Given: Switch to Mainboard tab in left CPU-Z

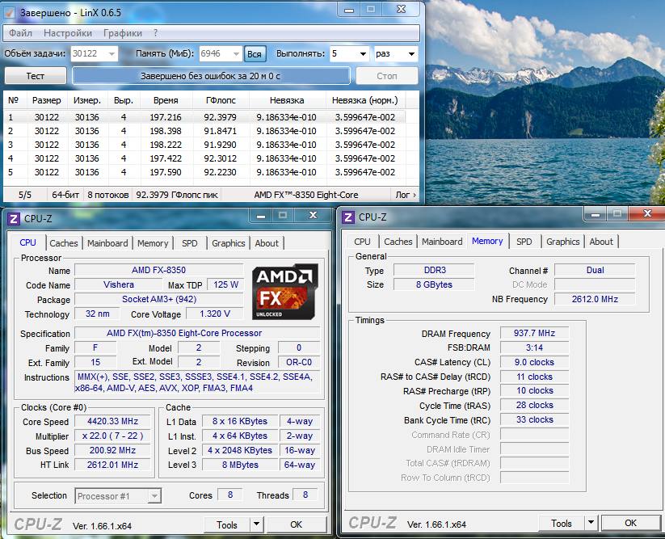Looking at the screenshot, I should [107, 243].
